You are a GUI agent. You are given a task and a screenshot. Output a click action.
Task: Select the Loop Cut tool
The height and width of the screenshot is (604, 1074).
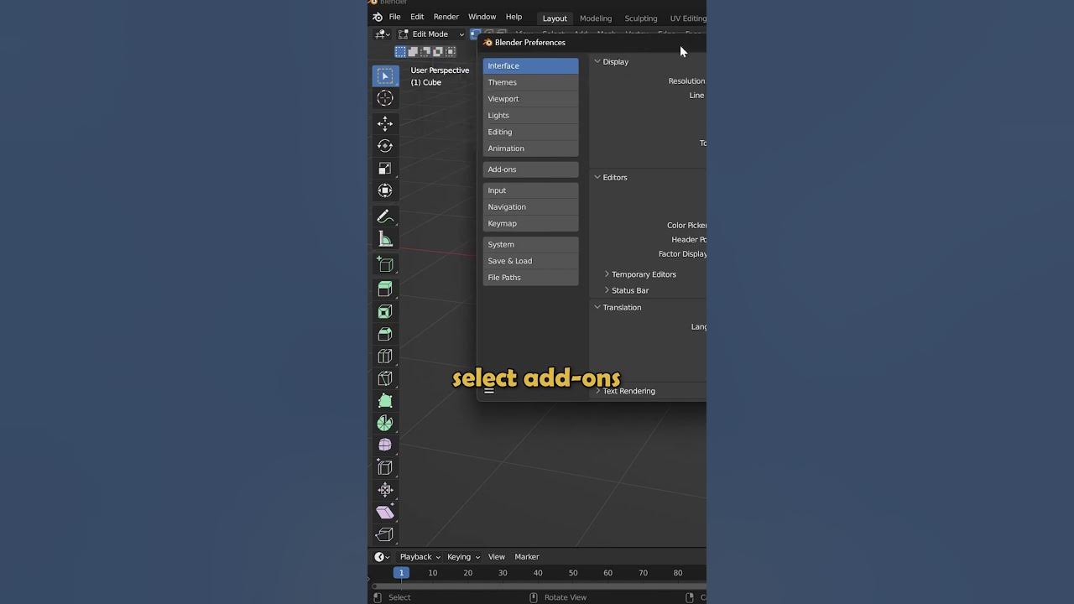[385, 357]
